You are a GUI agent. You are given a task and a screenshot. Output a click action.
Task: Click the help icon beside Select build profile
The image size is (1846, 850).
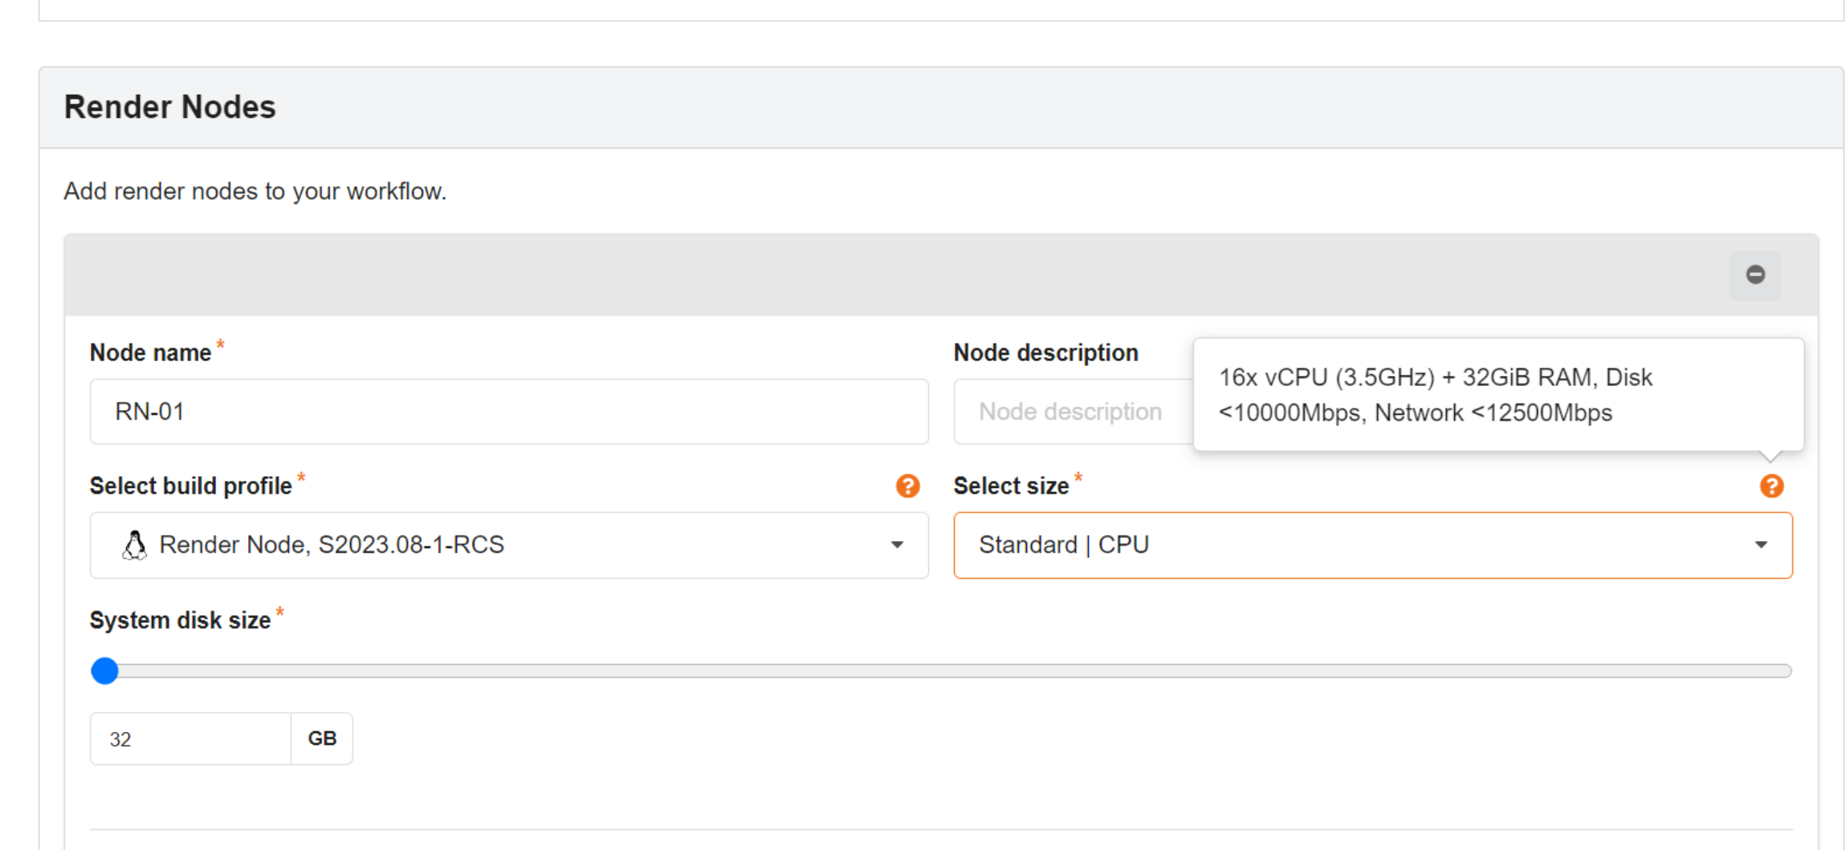pyautogui.click(x=907, y=486)
